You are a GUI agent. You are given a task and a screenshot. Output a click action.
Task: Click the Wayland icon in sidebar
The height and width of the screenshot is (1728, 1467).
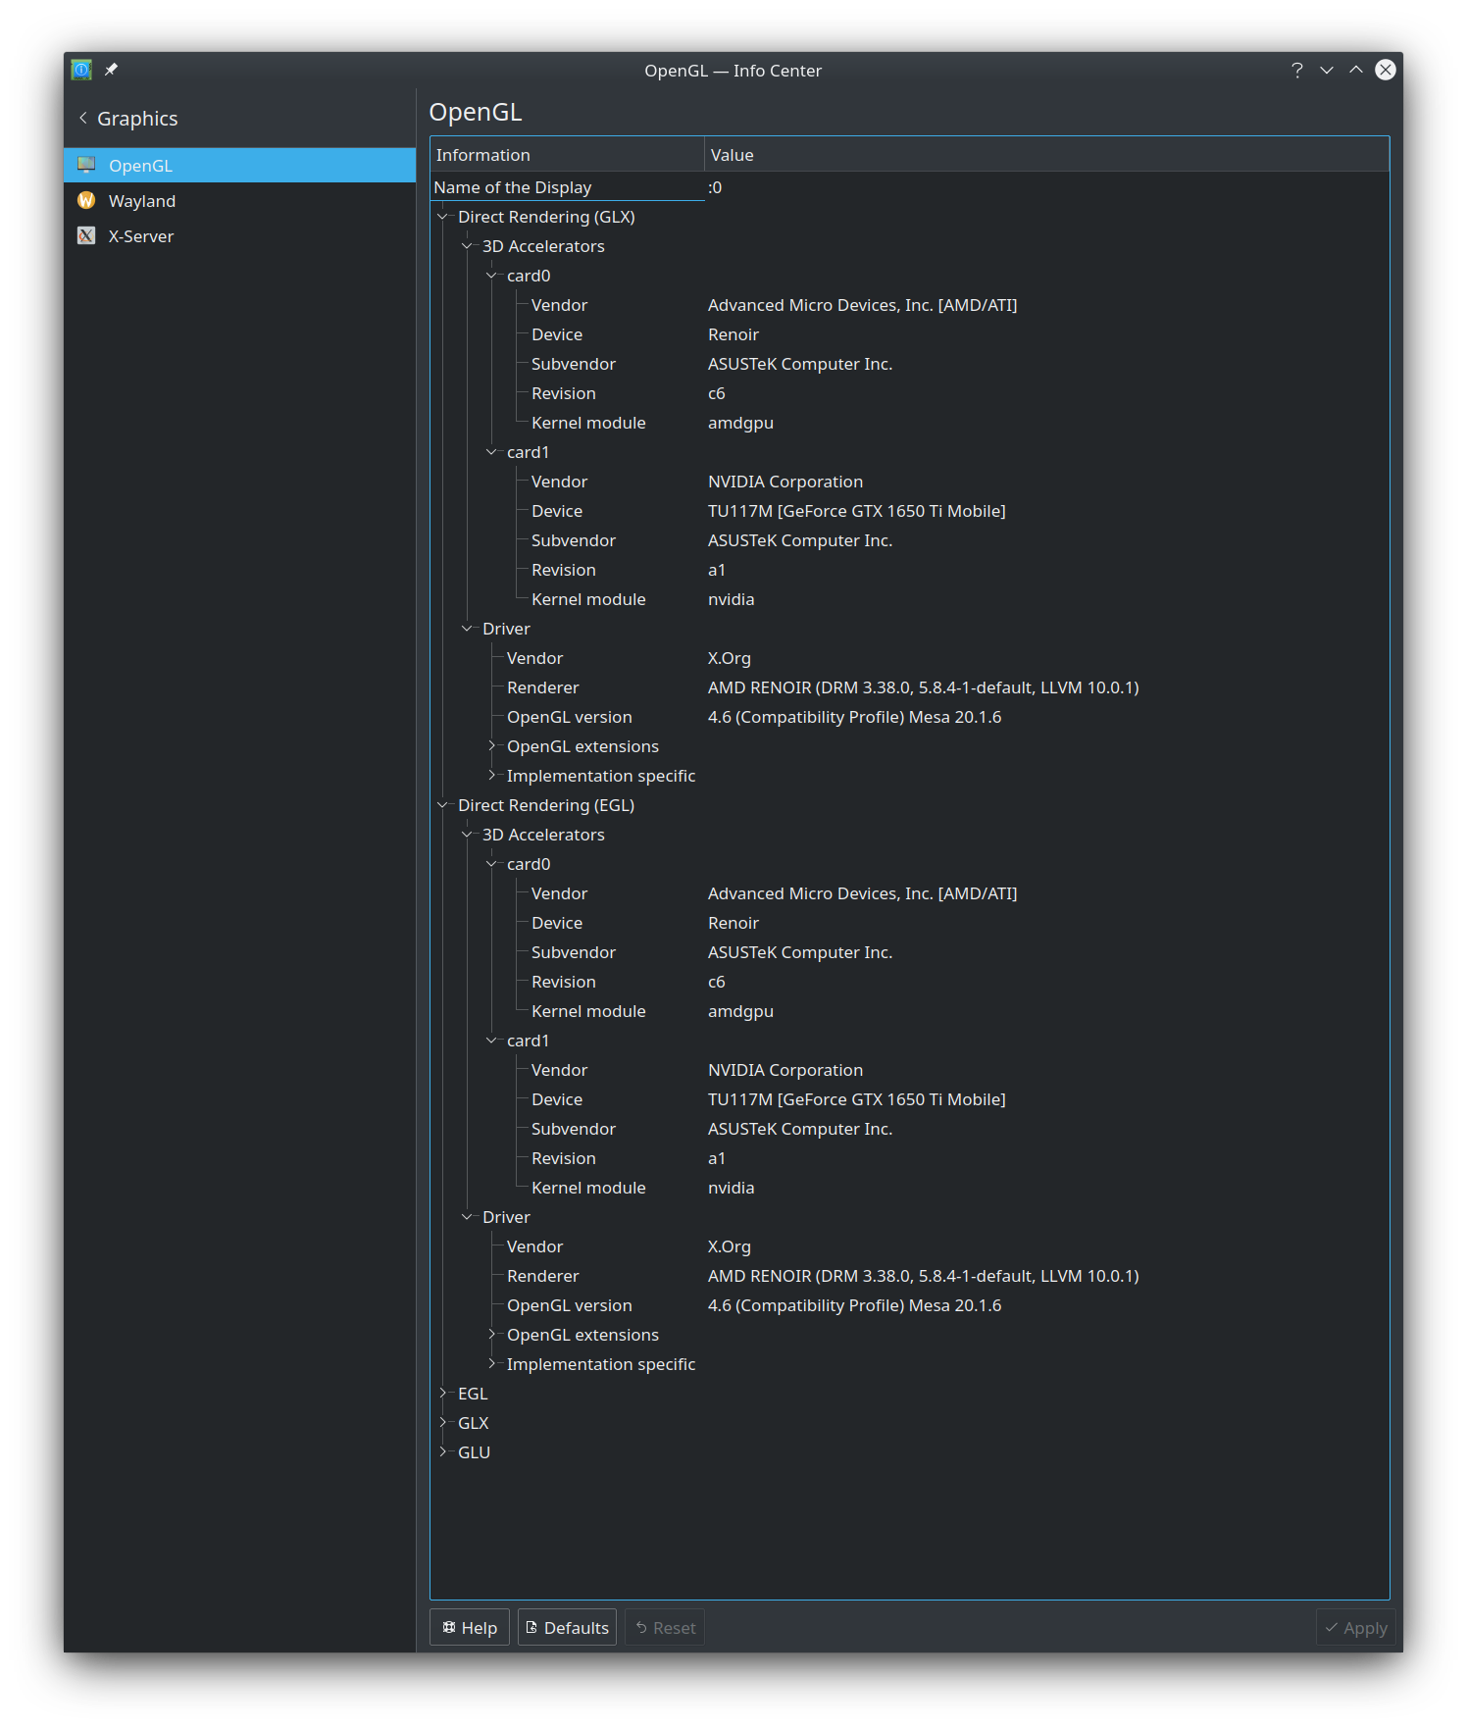86,200
